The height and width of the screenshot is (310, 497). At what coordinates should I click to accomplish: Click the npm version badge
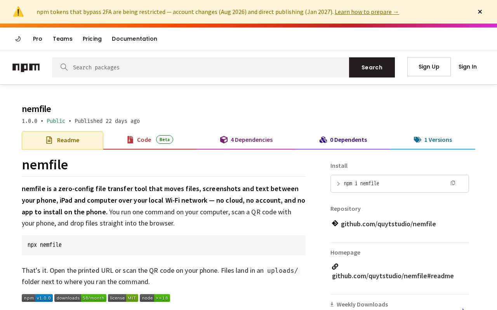coord(37,298)
